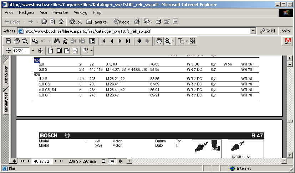
Task: Go to last page in Acrobat toolbar
Action: coord(128,41)
